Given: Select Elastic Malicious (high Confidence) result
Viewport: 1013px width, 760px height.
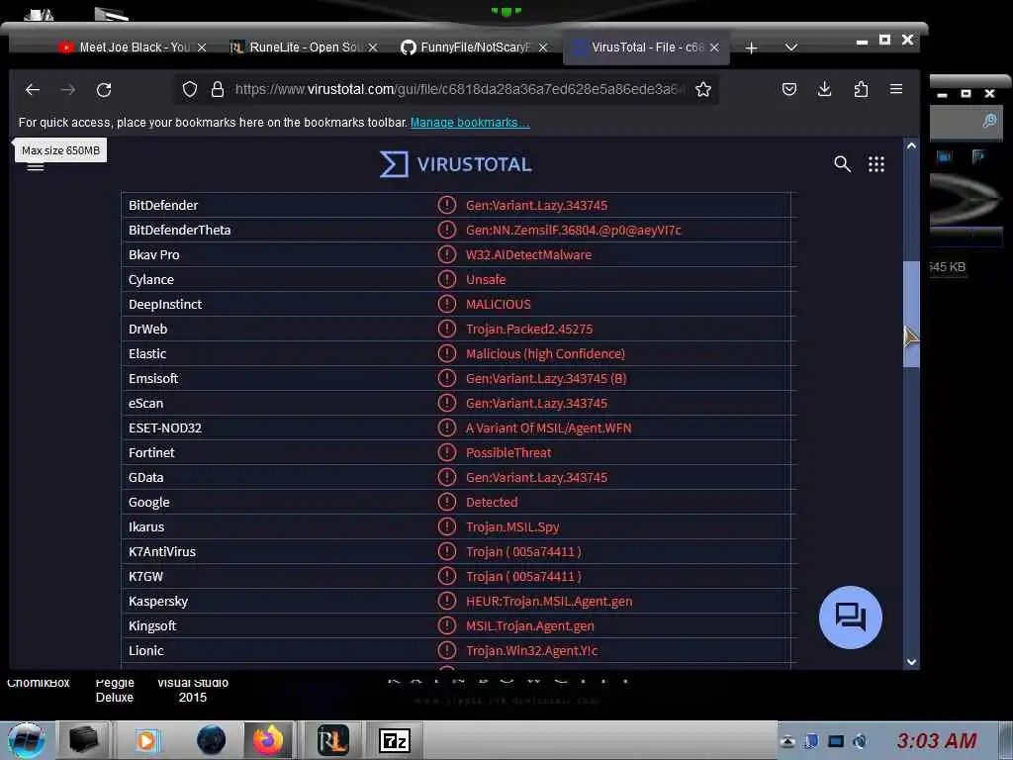Looking at the screenshot, I should (545, 353).
